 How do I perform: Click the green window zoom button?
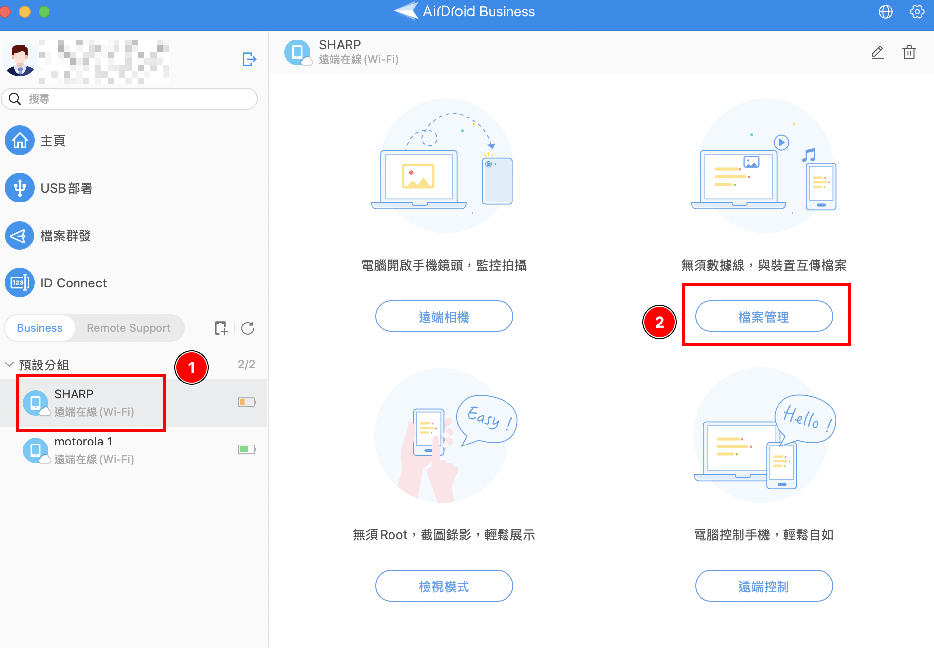tap(44, 12)
